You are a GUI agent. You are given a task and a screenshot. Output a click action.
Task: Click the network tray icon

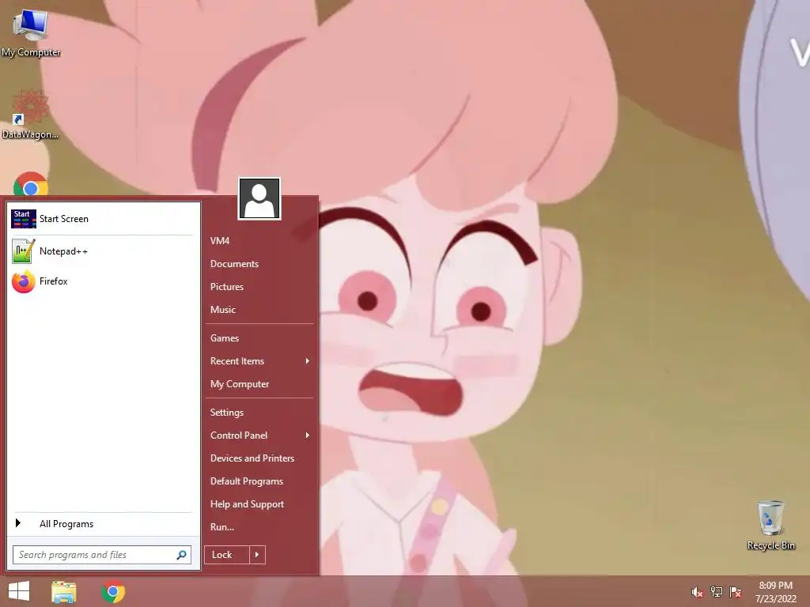pos(717,592)
